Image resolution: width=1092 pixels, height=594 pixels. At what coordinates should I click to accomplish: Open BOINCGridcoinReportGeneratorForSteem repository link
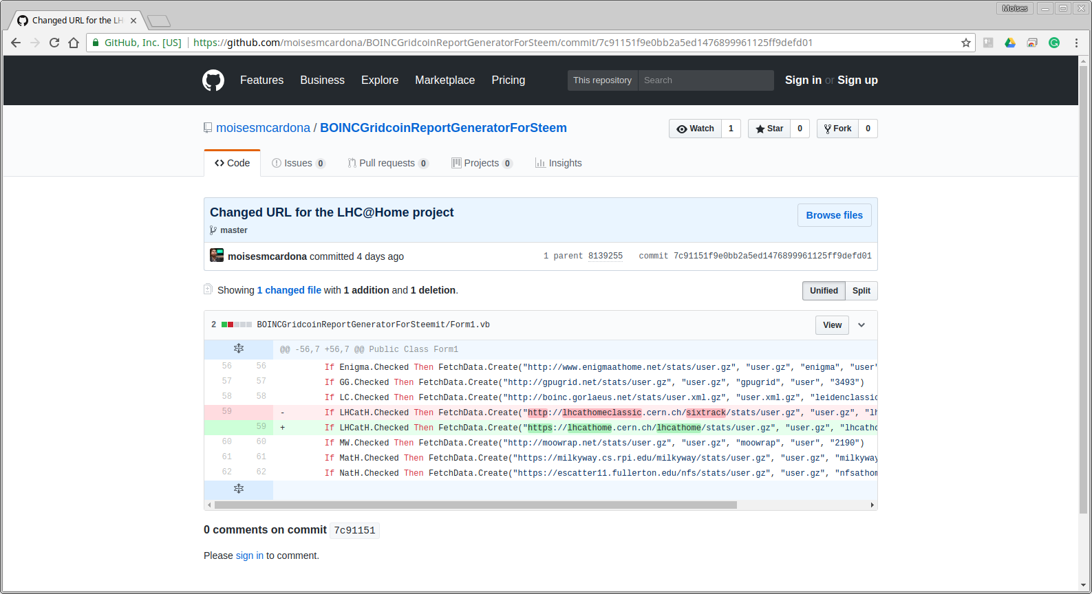coord(443,128)
